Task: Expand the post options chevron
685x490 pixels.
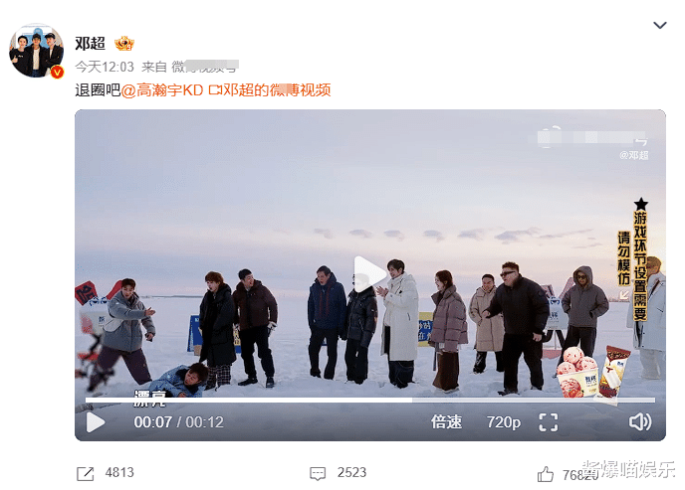Action: [x=660, y=25]
